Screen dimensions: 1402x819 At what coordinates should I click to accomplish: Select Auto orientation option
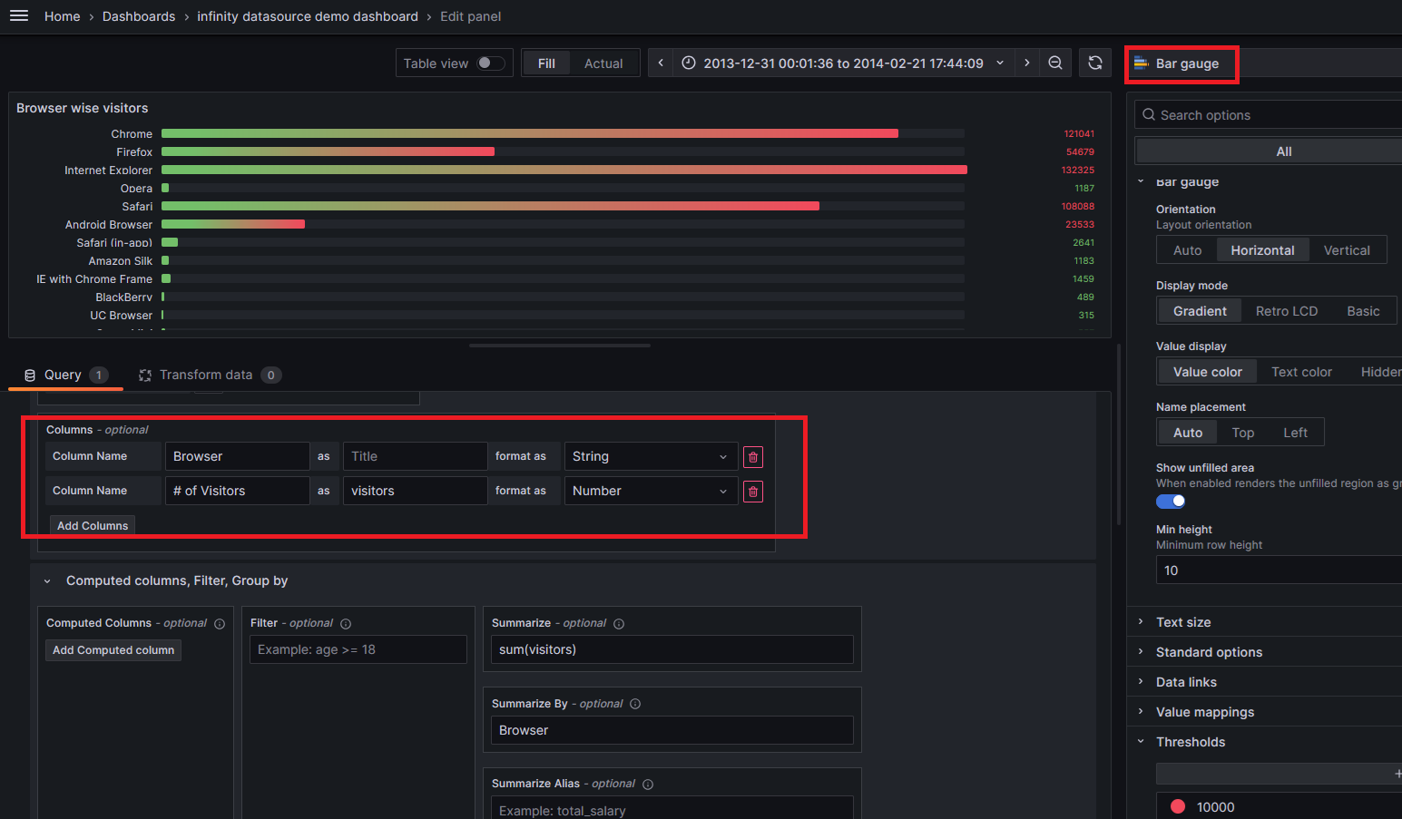pos(1187,250)
